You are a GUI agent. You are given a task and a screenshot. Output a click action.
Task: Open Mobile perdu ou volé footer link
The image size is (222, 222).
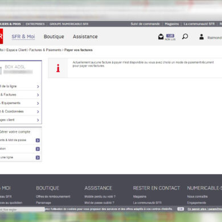(x=100, y=196)
